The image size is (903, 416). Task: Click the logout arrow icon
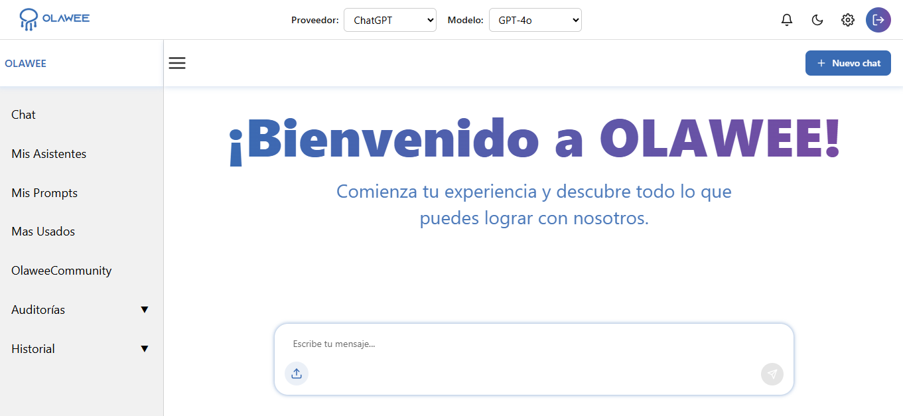pos(878,20)
